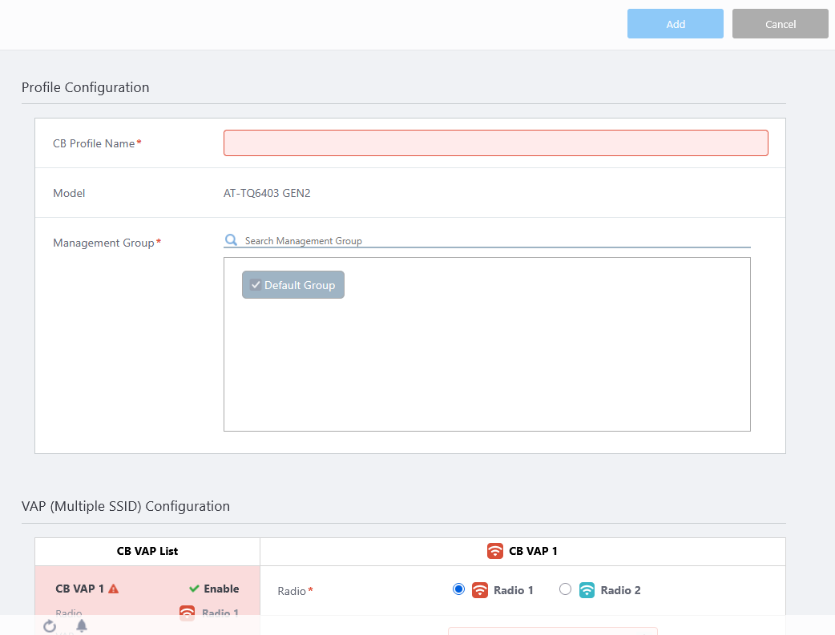Click the Search Management Group field
Viewport: 835px width, 635px height.
click(497, 240)
